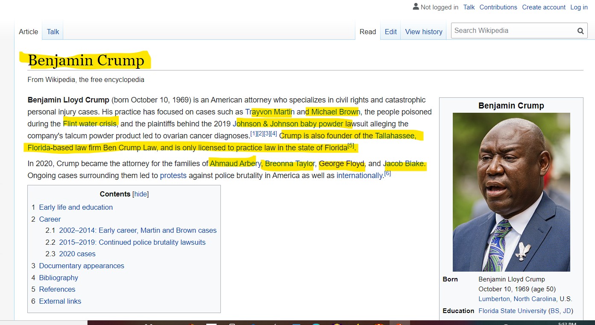Open the protests link
595x325 pixels.
(x=173, y=176)
